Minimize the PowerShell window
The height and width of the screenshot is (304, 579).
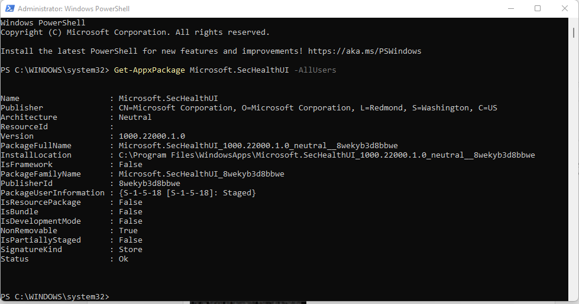tap(511, 8)
